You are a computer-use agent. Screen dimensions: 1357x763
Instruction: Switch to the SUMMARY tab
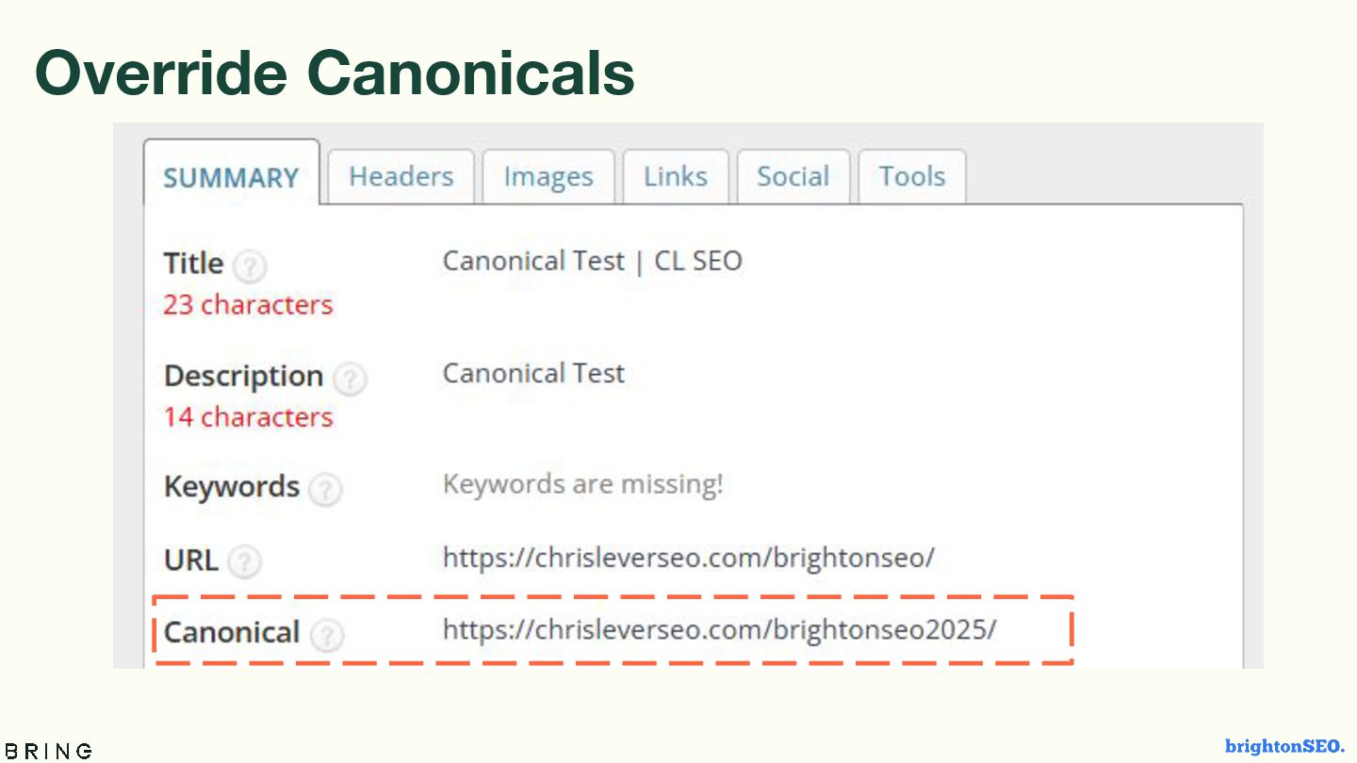231,177
